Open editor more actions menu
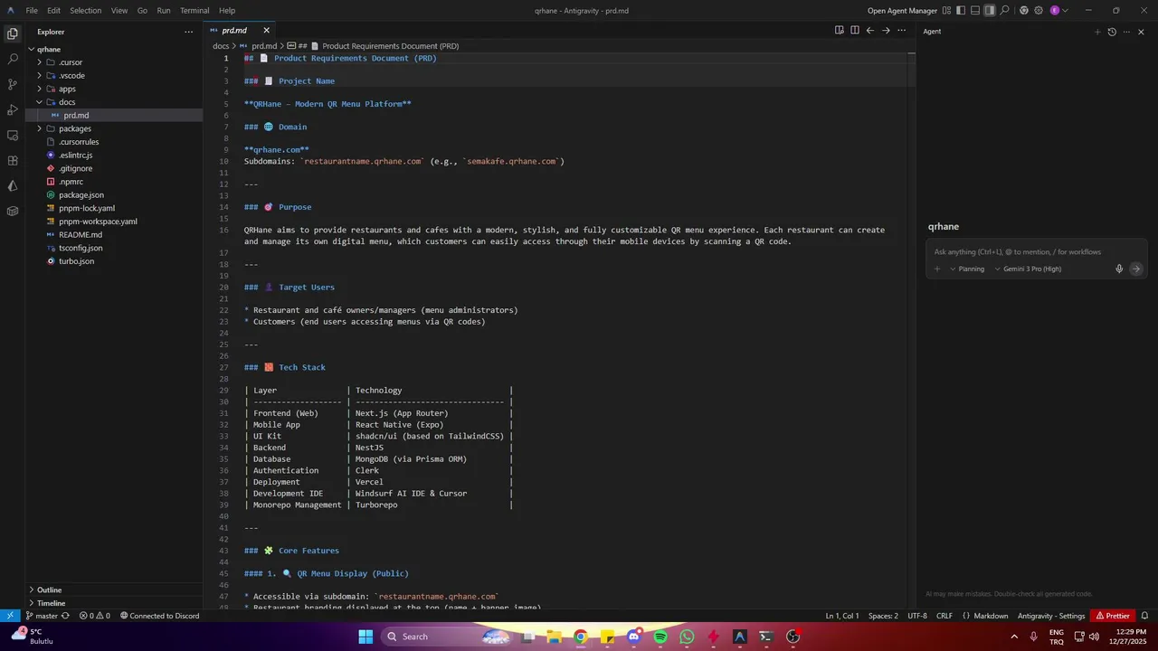The image size is (1158, 651). [x=901, y=30]
